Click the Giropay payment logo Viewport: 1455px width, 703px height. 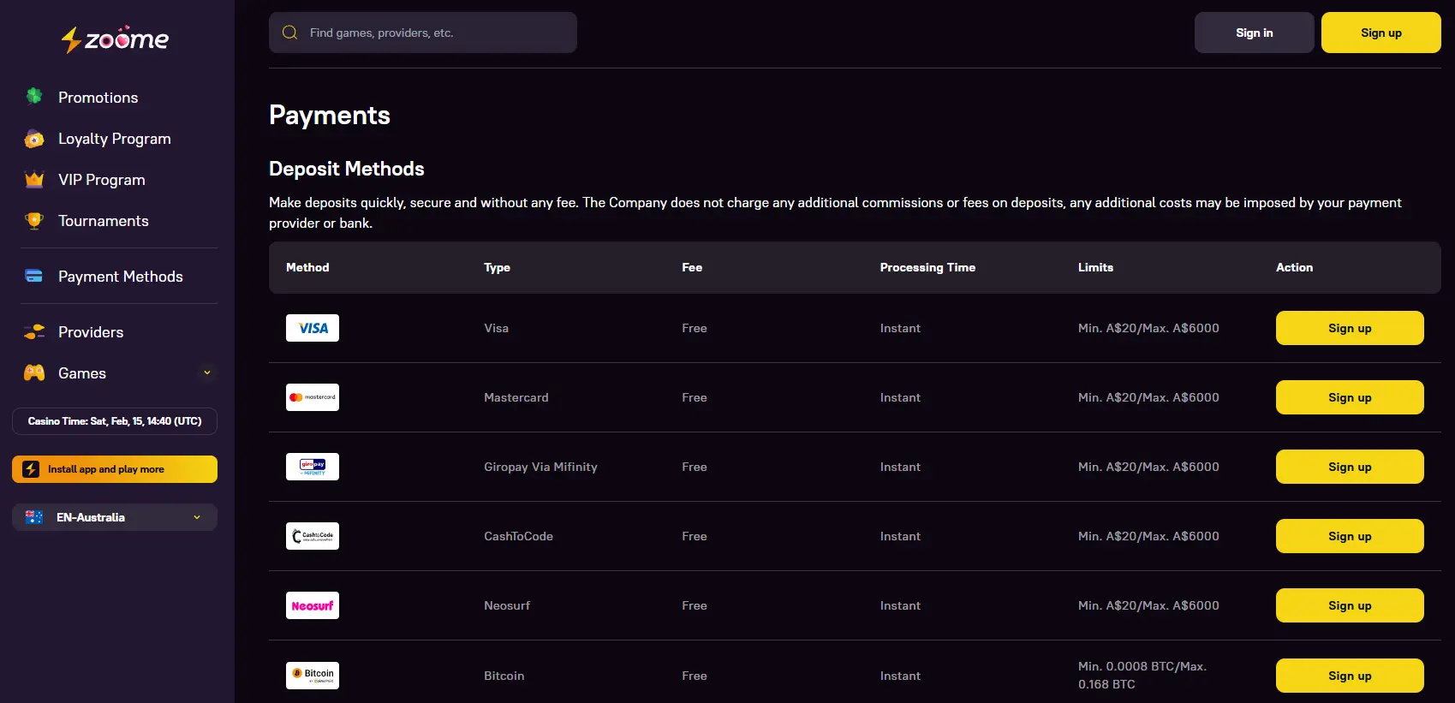tap(313, 467)
